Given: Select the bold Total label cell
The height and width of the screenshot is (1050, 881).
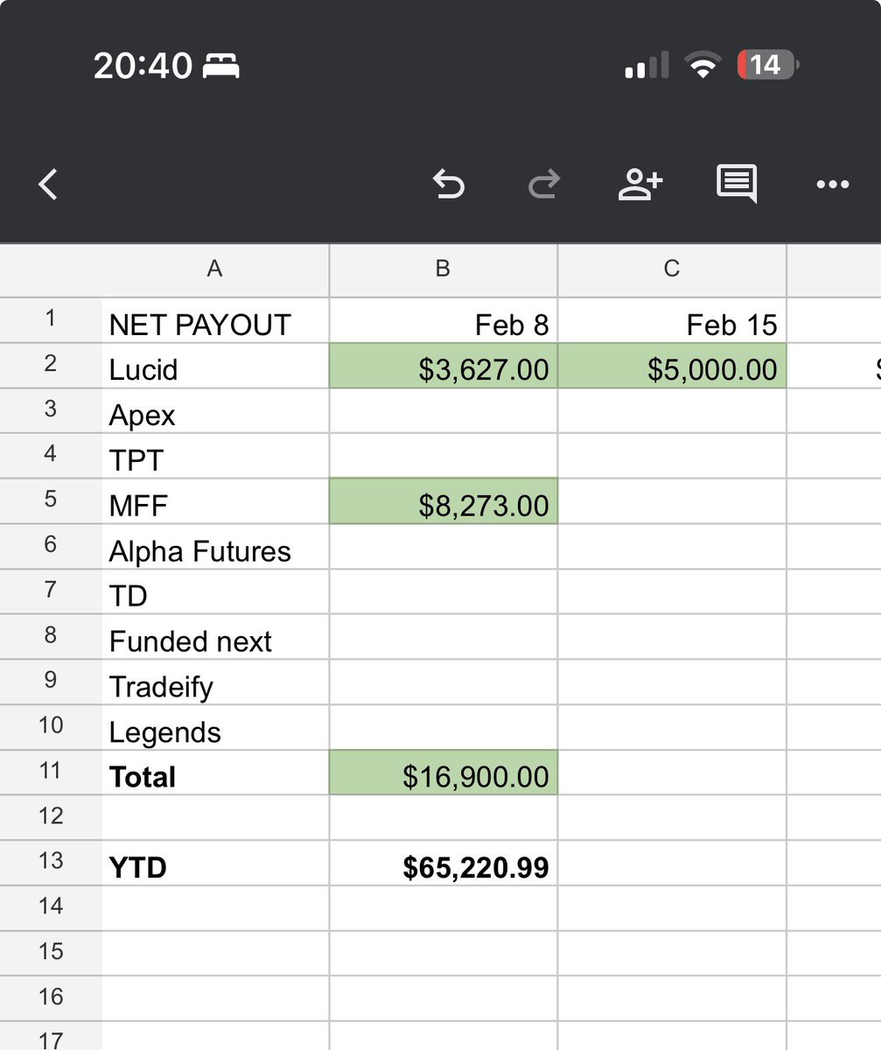Looking at the screenshot, I should 215,773.
